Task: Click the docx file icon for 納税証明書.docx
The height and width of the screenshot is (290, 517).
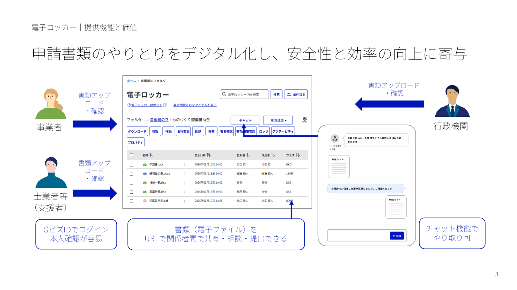Action: pos(145,174)
